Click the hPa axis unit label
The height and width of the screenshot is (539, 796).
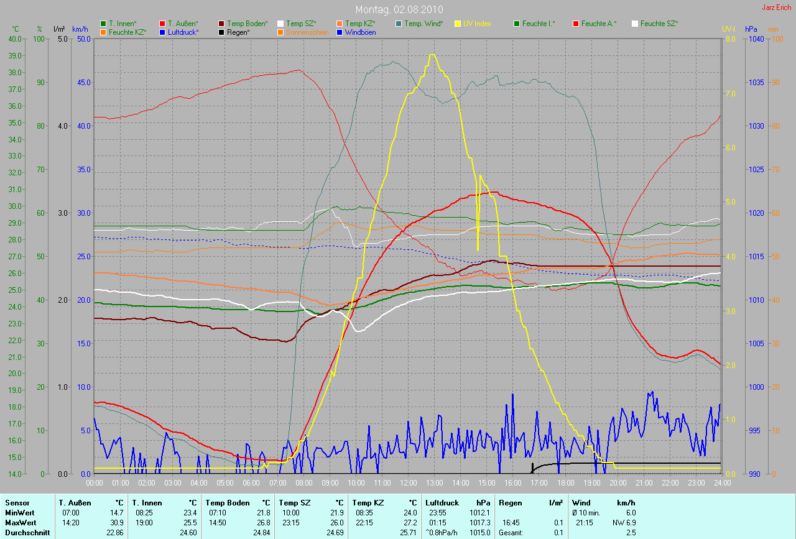(751, 29)
